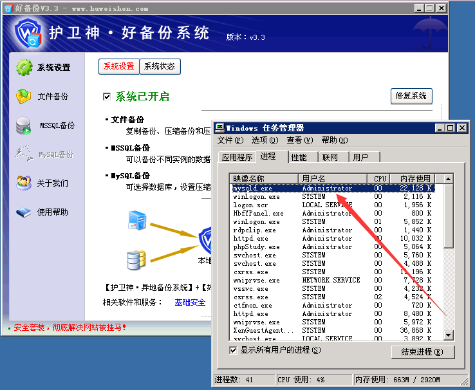Minimize the Task Manager window
475x390 pixels.
[x=440, y=128]
